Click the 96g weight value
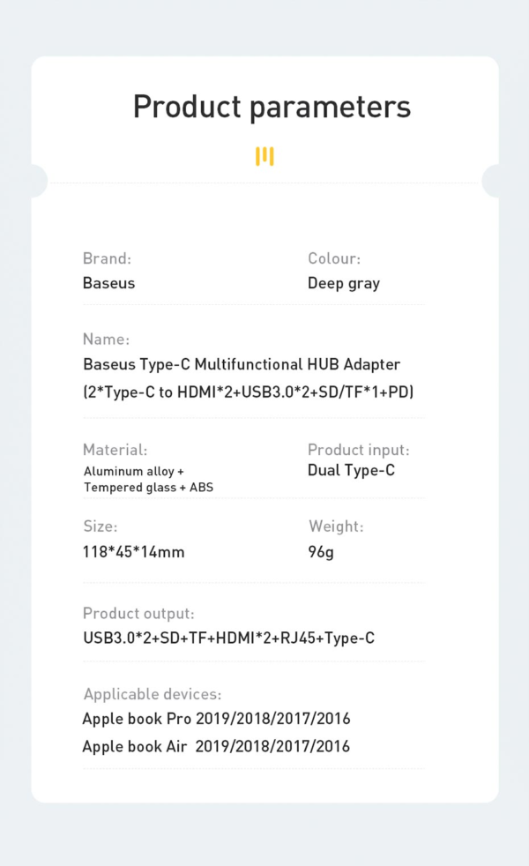 pyautogui.click(x=321, y=552)
